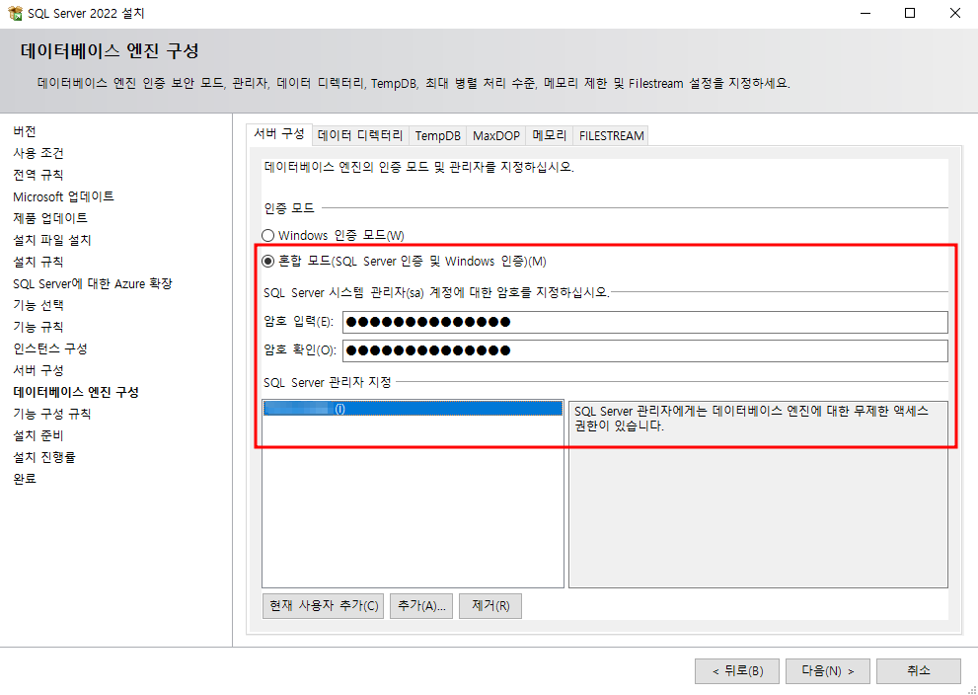
Task: Click Microsoft 업데이트 step in sidebar
Action: coord(63,196)
